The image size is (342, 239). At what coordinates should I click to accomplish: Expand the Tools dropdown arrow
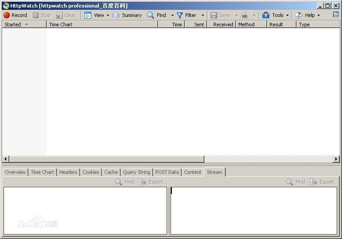(x=287, y=15)
